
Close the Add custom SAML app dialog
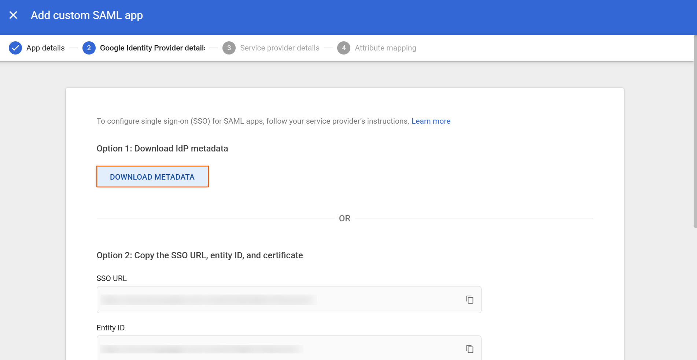(13, 15)
